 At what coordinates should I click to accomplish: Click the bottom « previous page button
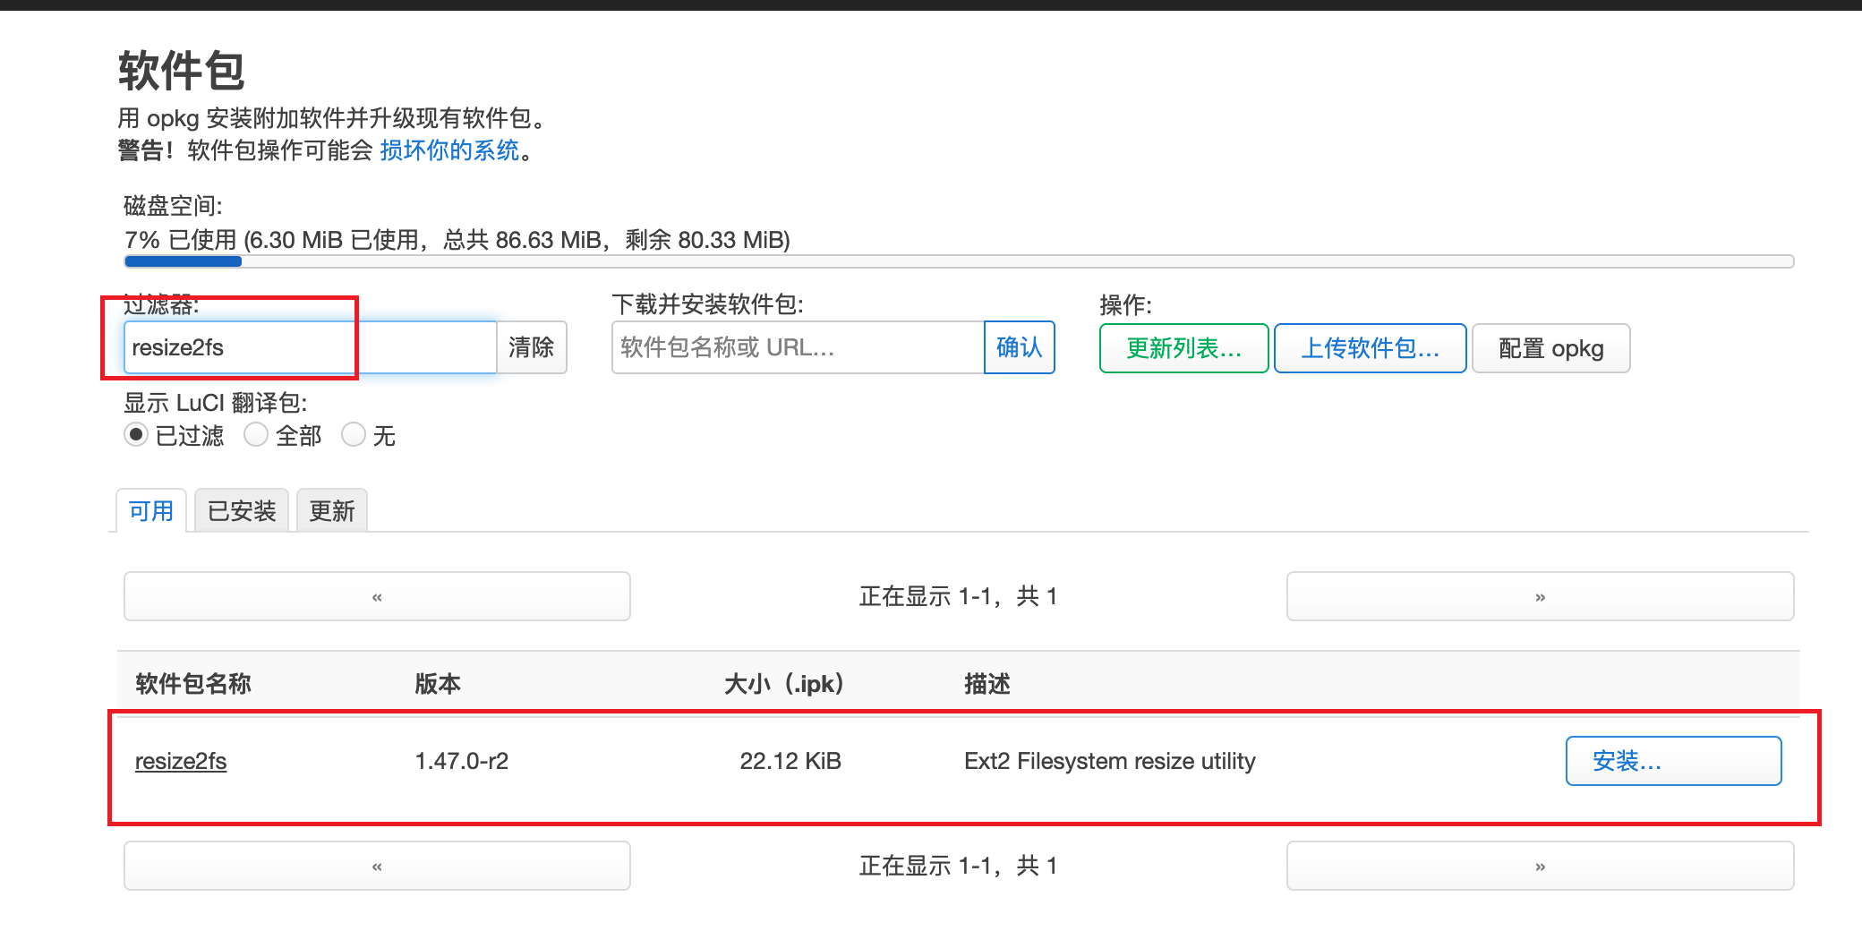coord(377,866)
